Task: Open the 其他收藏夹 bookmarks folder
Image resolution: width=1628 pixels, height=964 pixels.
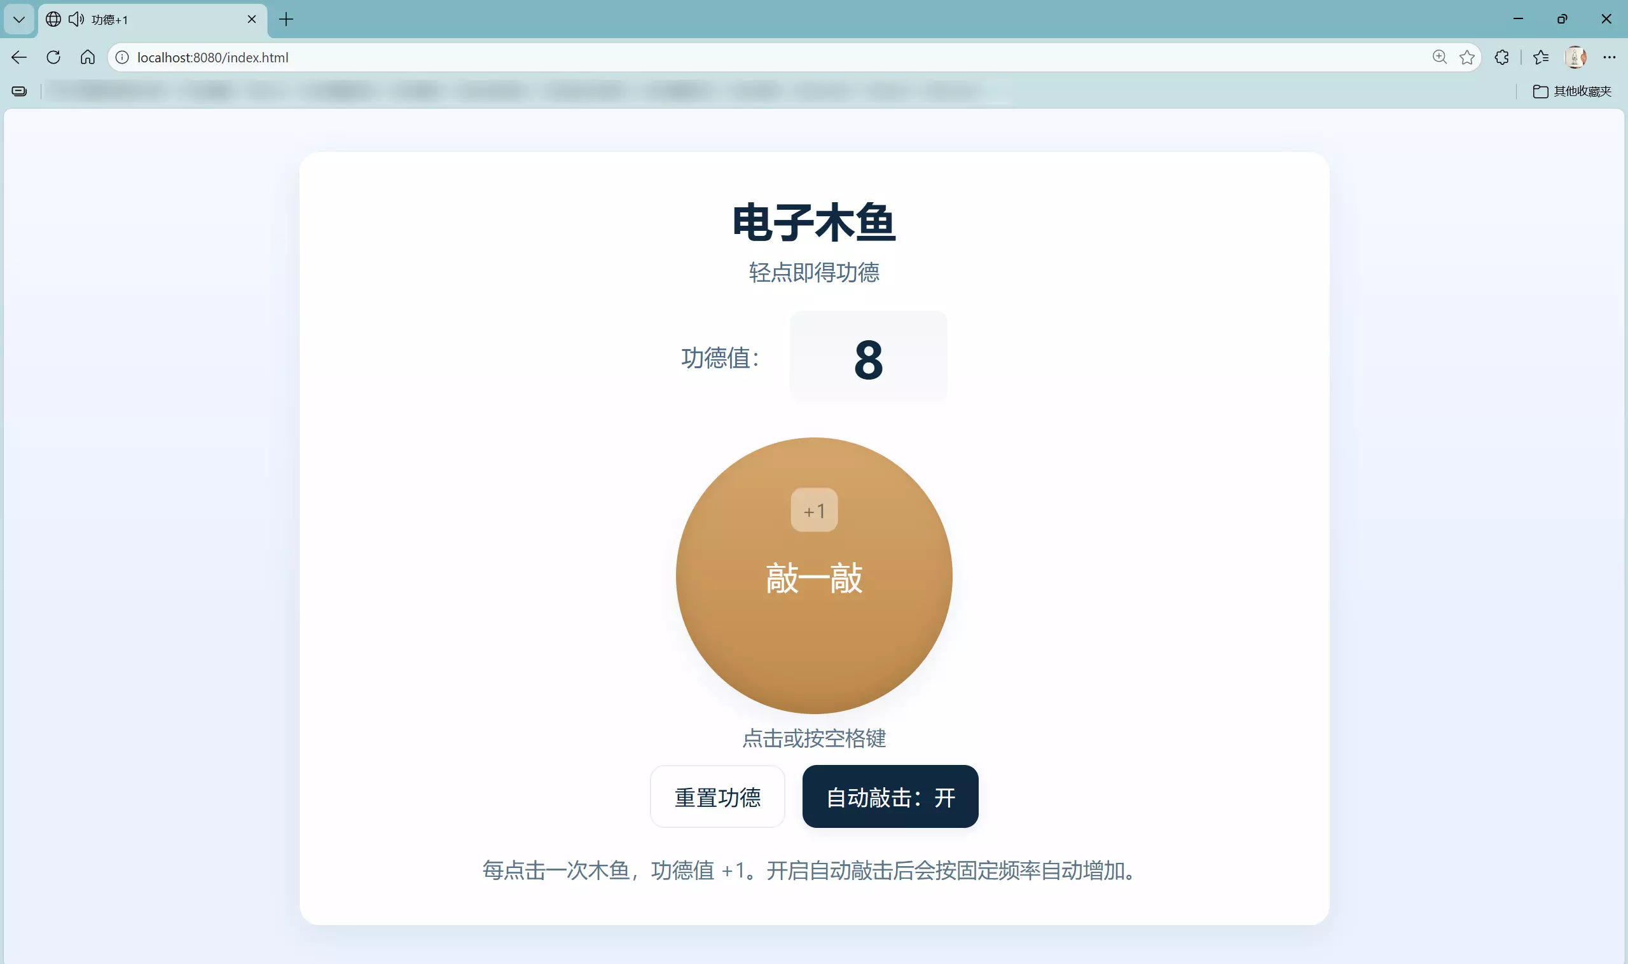Action: [1571, 92]
